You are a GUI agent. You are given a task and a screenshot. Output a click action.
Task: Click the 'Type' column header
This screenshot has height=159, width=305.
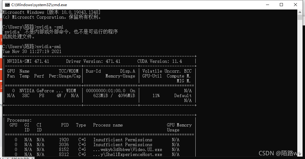81,125
